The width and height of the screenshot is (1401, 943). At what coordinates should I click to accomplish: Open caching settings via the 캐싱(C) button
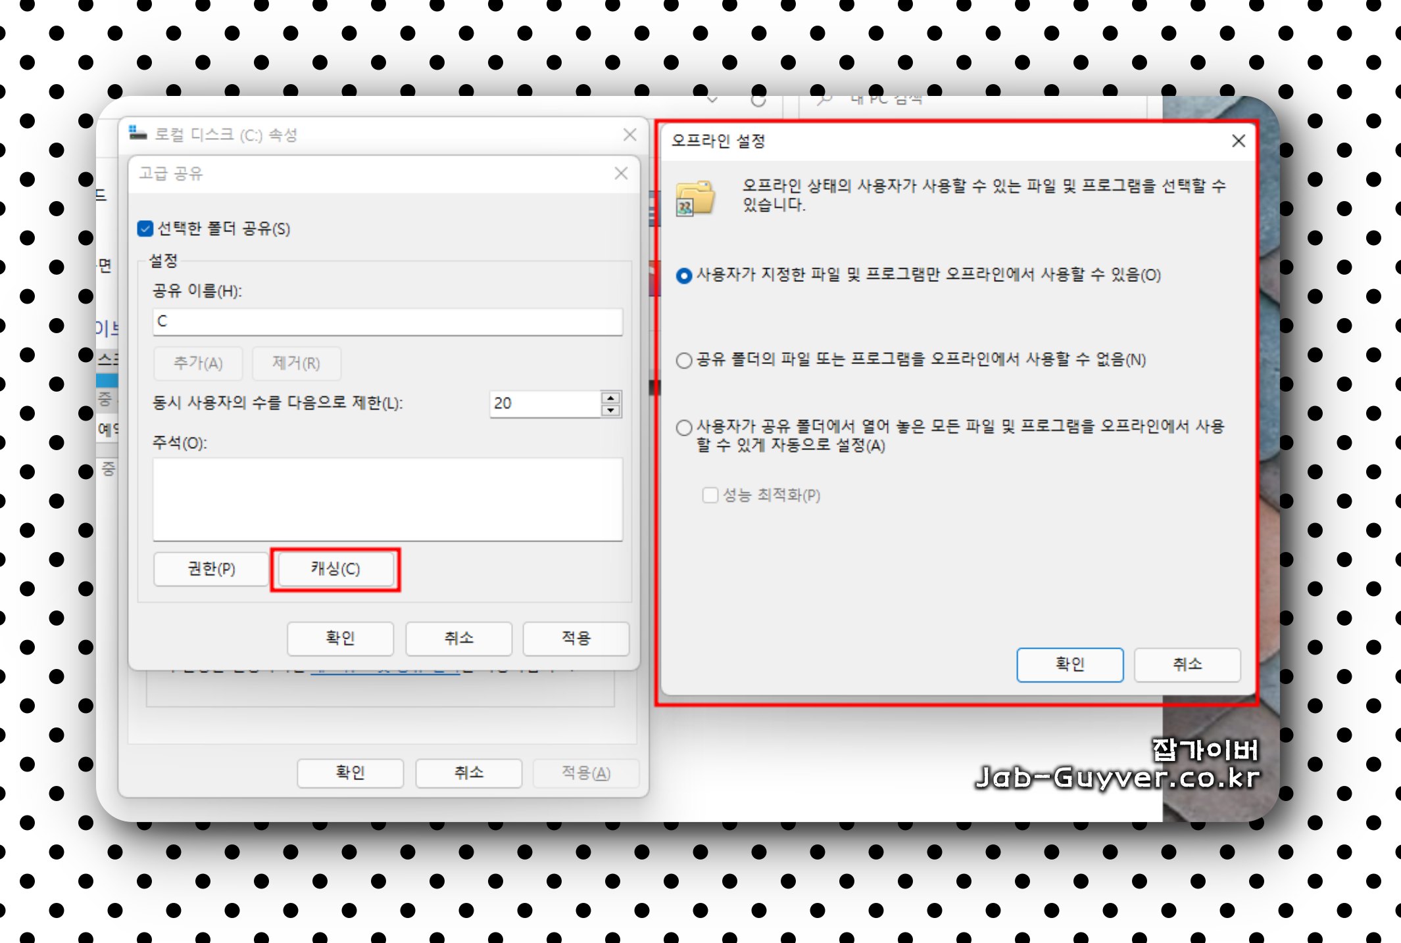pyautogui.click(x=335, y=569)
